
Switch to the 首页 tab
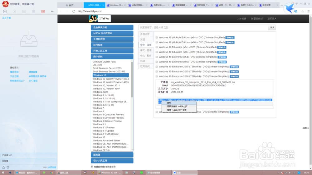(x=70, y=5)
